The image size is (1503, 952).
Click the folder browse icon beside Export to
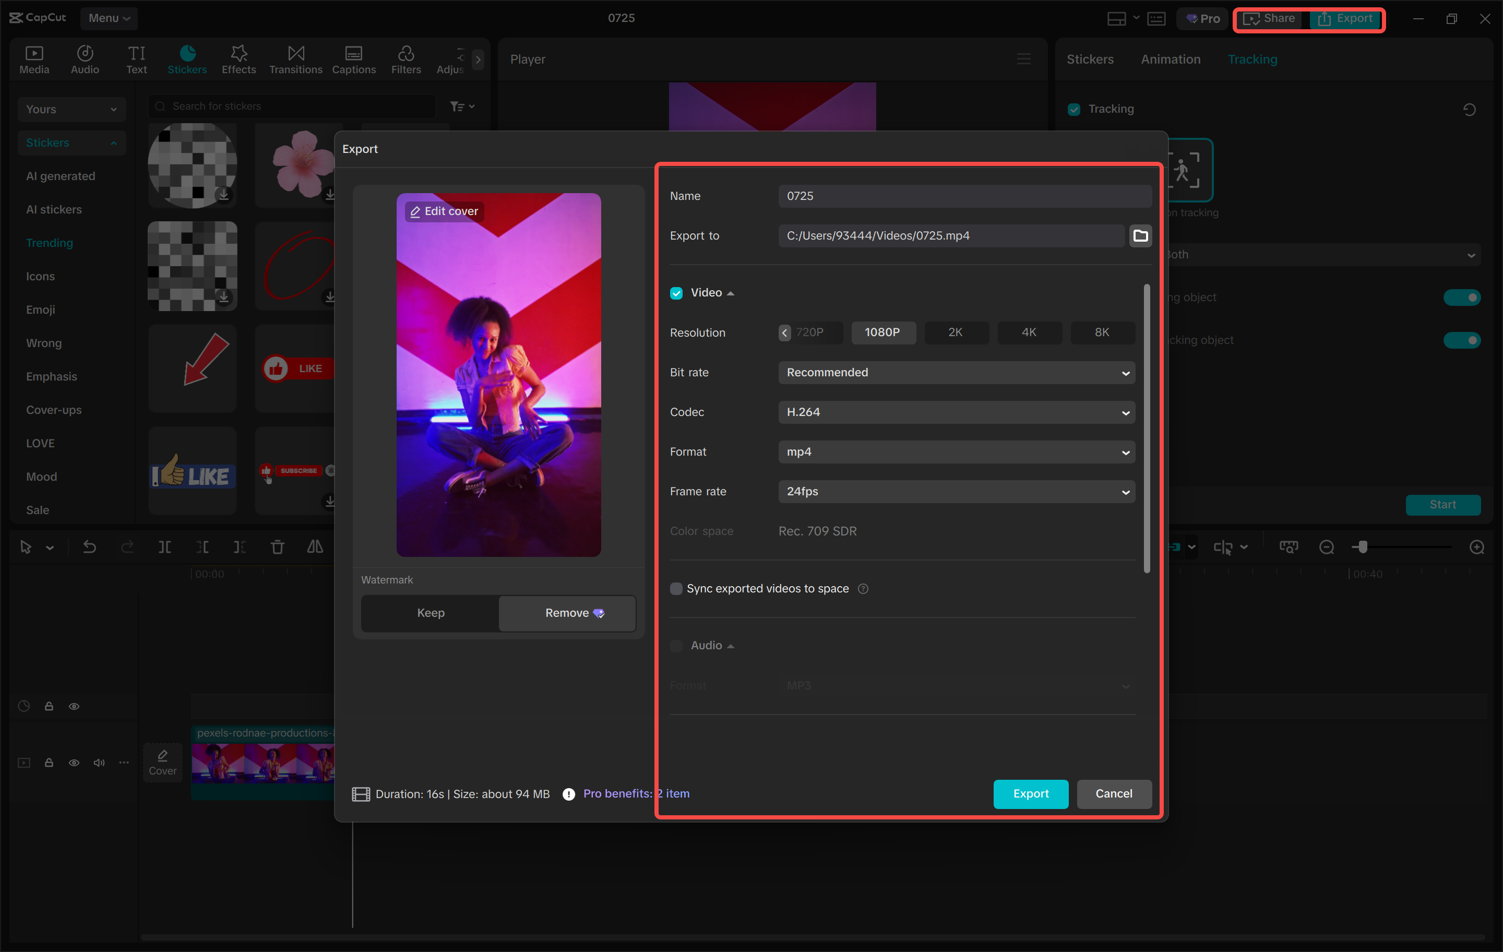(x=1140, y=235)
